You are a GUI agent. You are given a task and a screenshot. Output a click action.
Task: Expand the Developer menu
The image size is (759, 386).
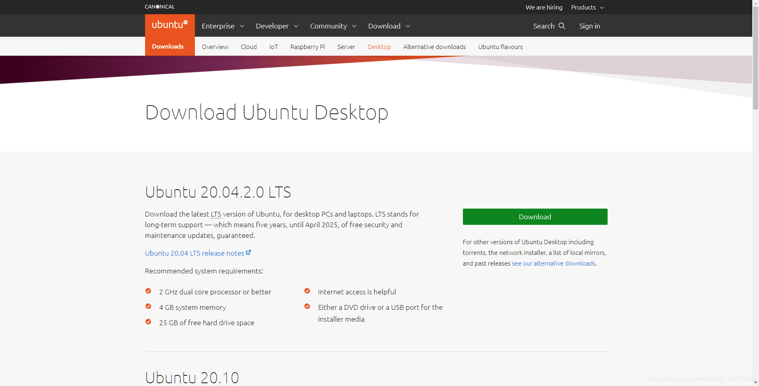click(x=277, y=26)
